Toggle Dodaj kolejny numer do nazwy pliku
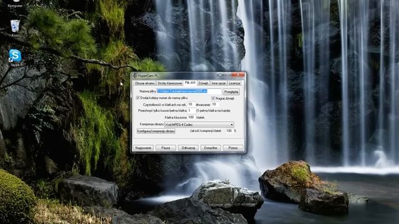The height and width of the screenshot is (224, 399). 138,98
